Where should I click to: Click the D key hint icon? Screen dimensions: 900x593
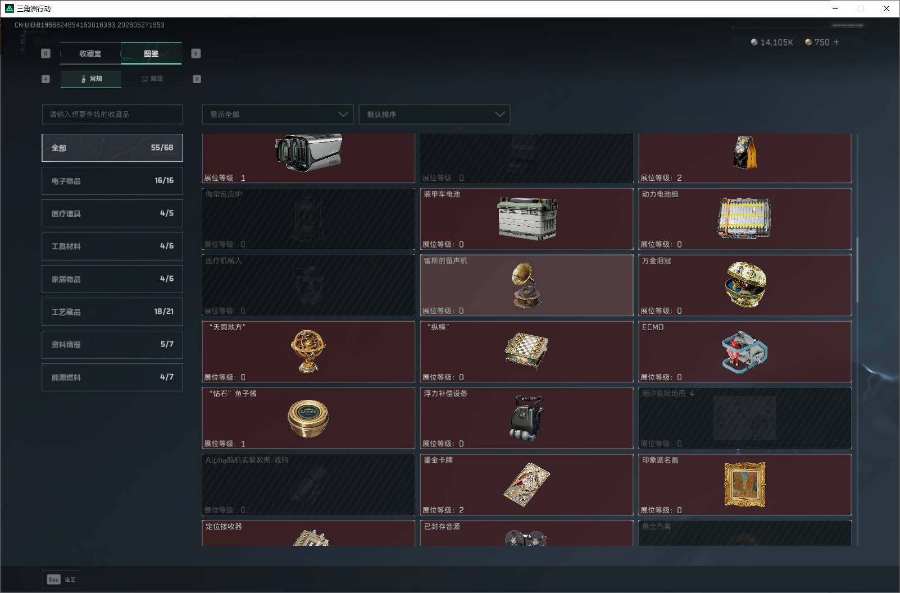pyautogui.click(x=197, y=79)
